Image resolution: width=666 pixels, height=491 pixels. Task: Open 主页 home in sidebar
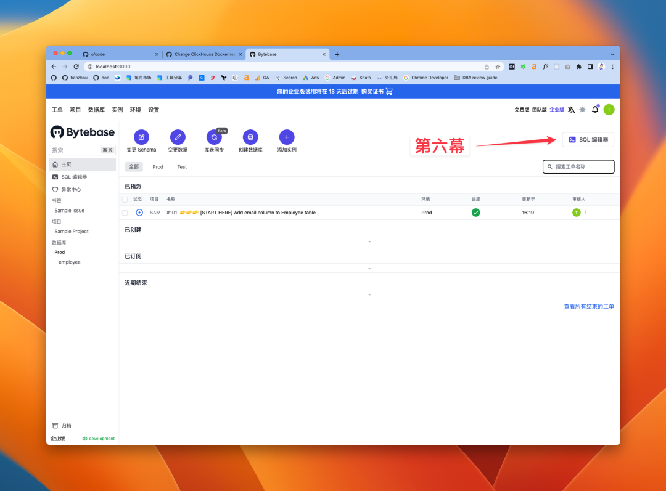83,164
